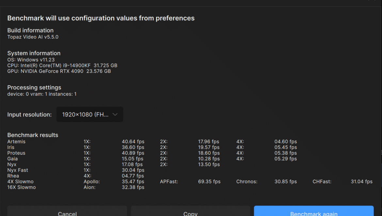Select the Artemis 1X result 40.64 fps
This screenshot has width=382, height=216.
[133, 142]
